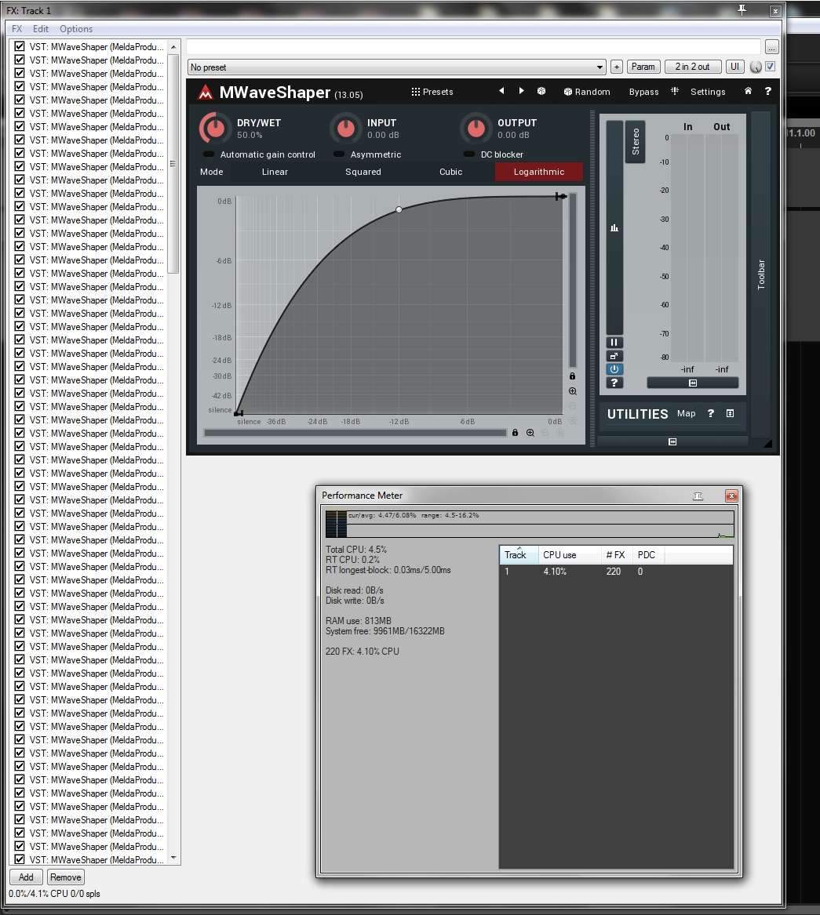Open Utilities help question mark
The image size is (820, 915).
(x=711, y=413)
